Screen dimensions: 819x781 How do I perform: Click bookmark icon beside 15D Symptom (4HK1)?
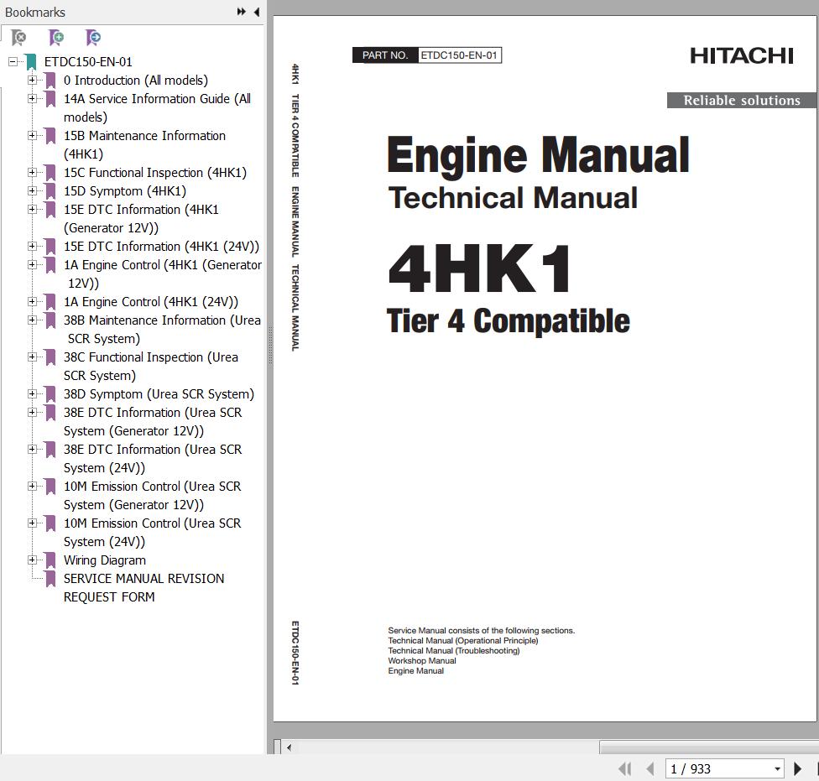click(x=50, y=191)
